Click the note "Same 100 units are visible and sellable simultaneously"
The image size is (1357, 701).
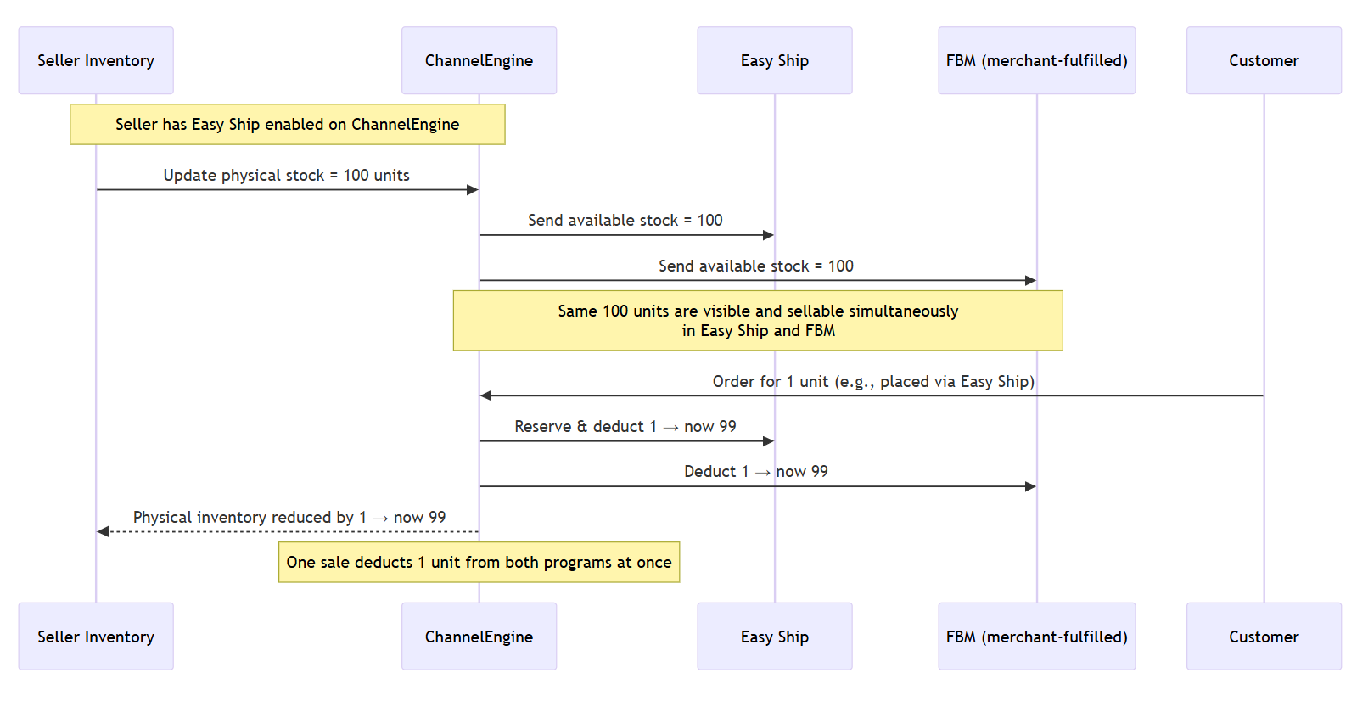(758, 321)
